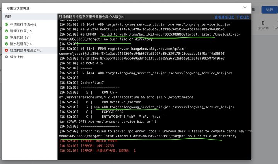Click the 运行 button behind the dialog

270,10
